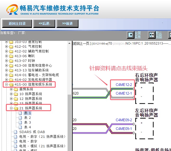Click the 12 扬声器系统 folder icon
Image resolution: width=171 pixels, height=151 pixels.
click(x=16, y=99)
